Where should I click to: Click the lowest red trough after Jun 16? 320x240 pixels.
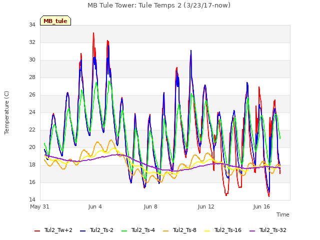coord(269,196)
